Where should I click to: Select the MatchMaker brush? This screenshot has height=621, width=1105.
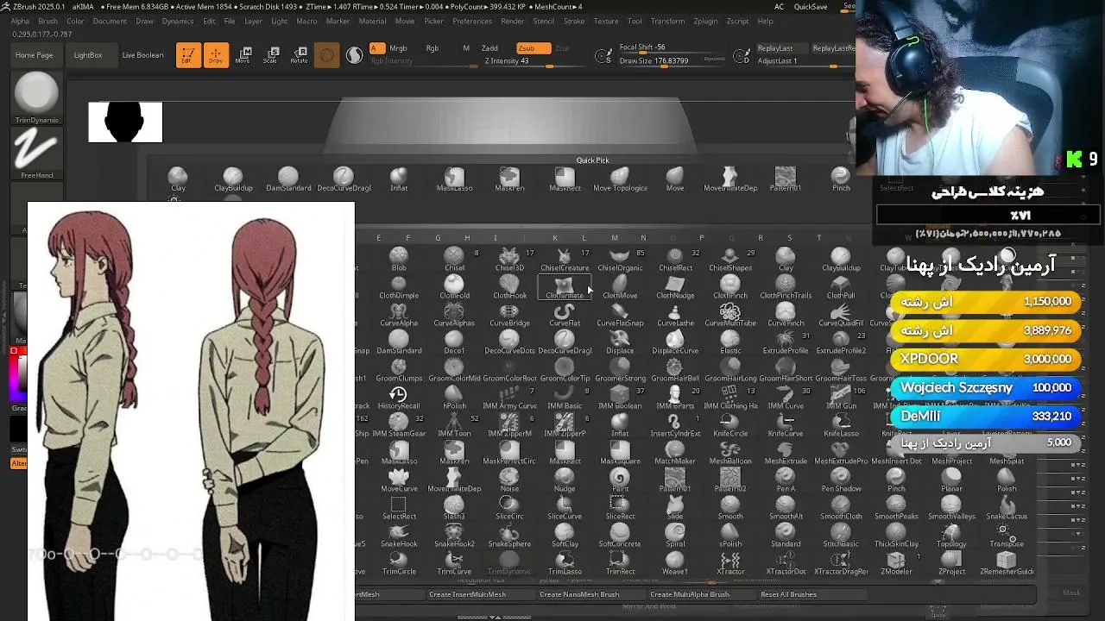point(675,453)
